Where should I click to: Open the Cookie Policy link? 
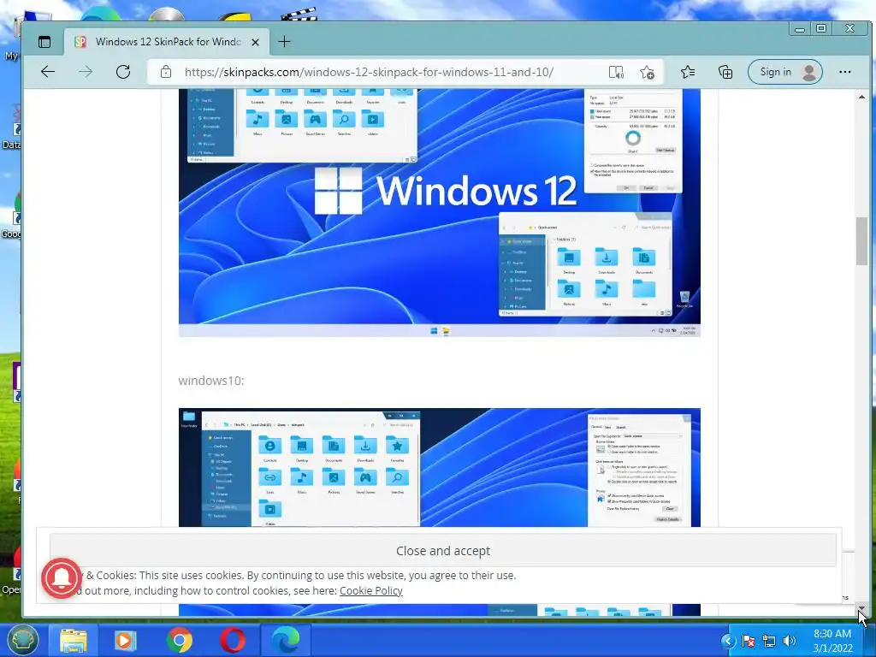tap(371, 590)
